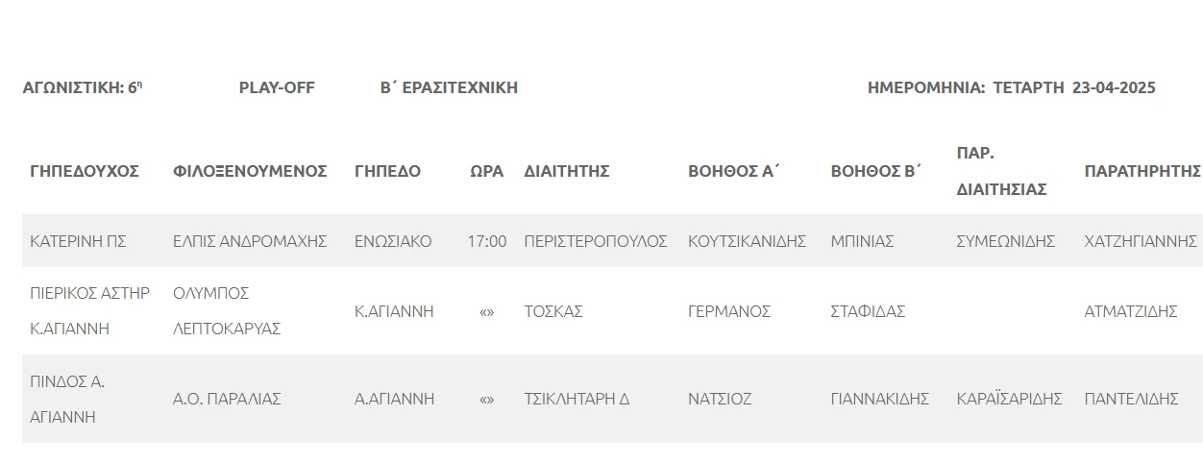
Task: Click the ΕΝΩΣΙΑΚΟ stadium cell
Action: (393, 241)
